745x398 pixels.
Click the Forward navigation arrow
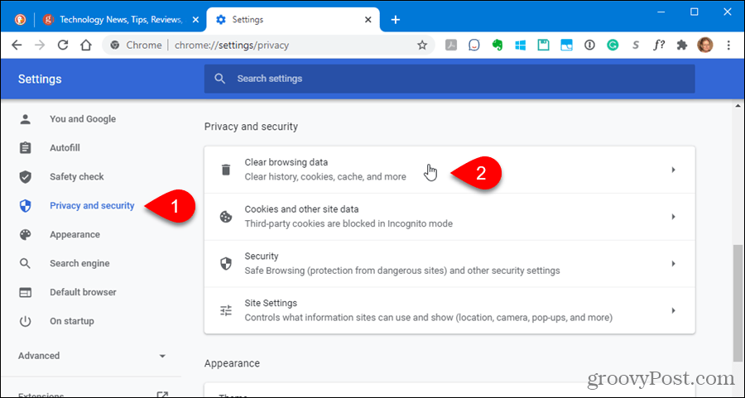click(x=40, y=46)
